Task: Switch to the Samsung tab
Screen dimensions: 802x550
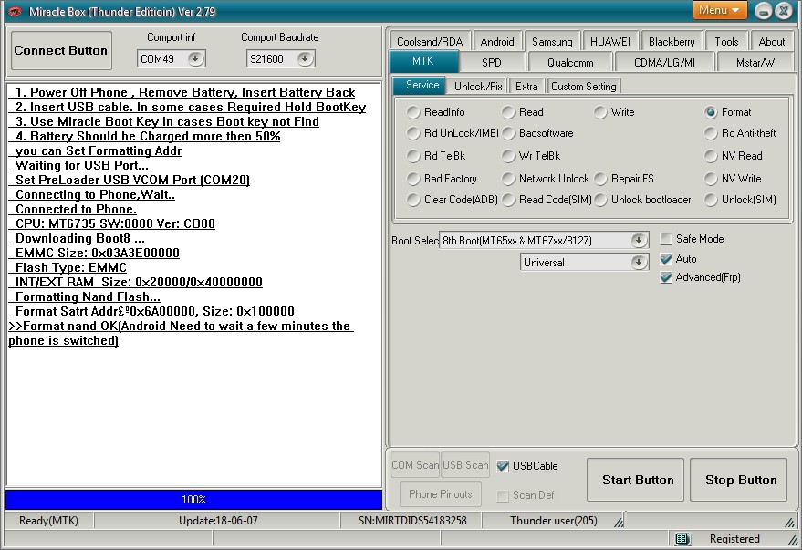Action: [552, 41]
